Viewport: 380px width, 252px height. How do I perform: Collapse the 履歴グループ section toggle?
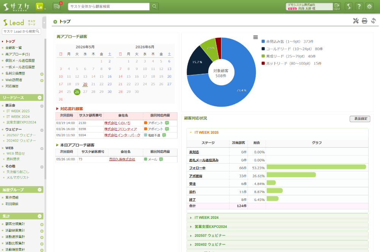point(40,190)
